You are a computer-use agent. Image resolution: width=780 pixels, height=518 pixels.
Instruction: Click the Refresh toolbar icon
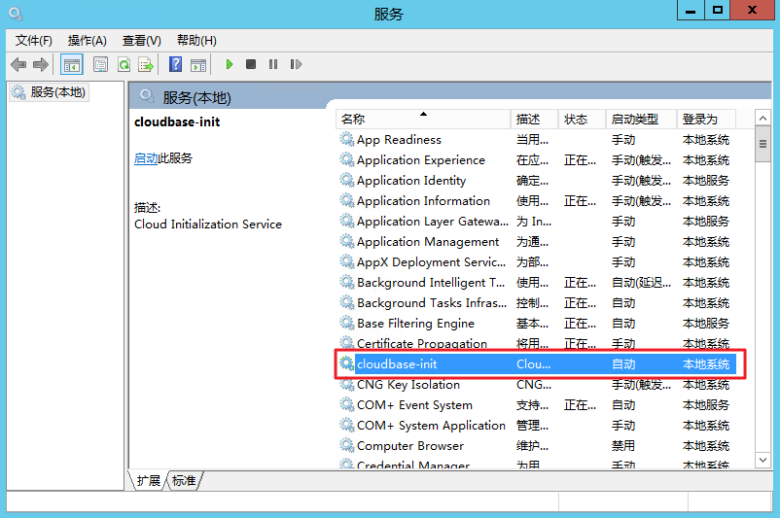point(124,64)
